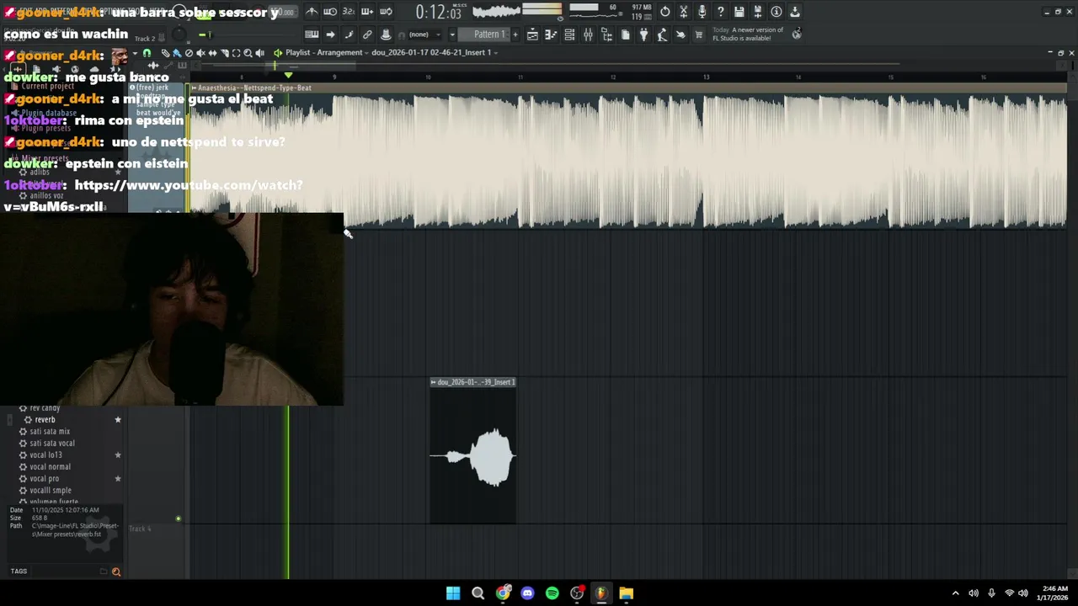Open the playlist view icon in toolbar

(532, 35)
